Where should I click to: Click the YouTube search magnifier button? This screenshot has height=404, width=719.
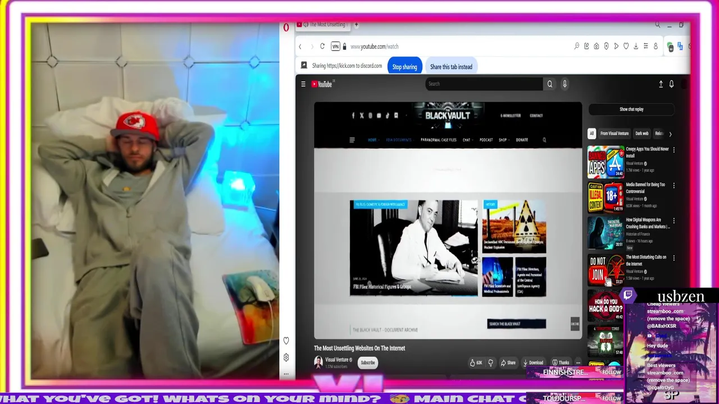pos(550,84)
